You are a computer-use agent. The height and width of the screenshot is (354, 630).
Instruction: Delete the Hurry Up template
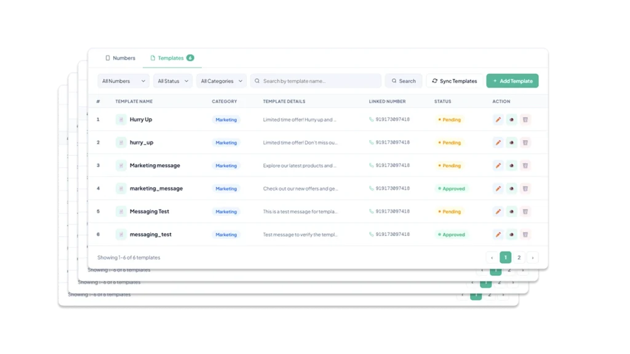point(525,120)
